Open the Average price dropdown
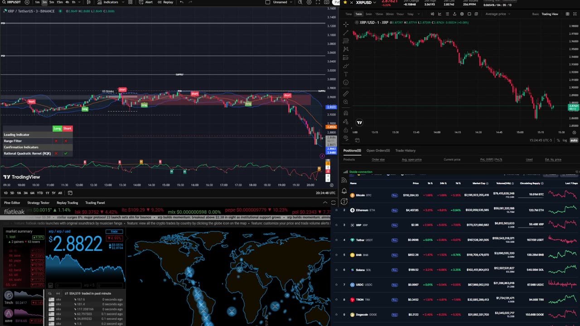 (498, 14)
